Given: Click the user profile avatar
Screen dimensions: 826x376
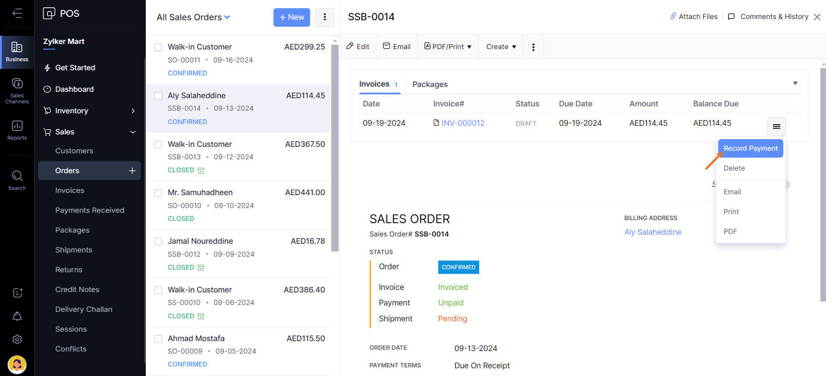Looking at the screenshot, I should (17, 365).
